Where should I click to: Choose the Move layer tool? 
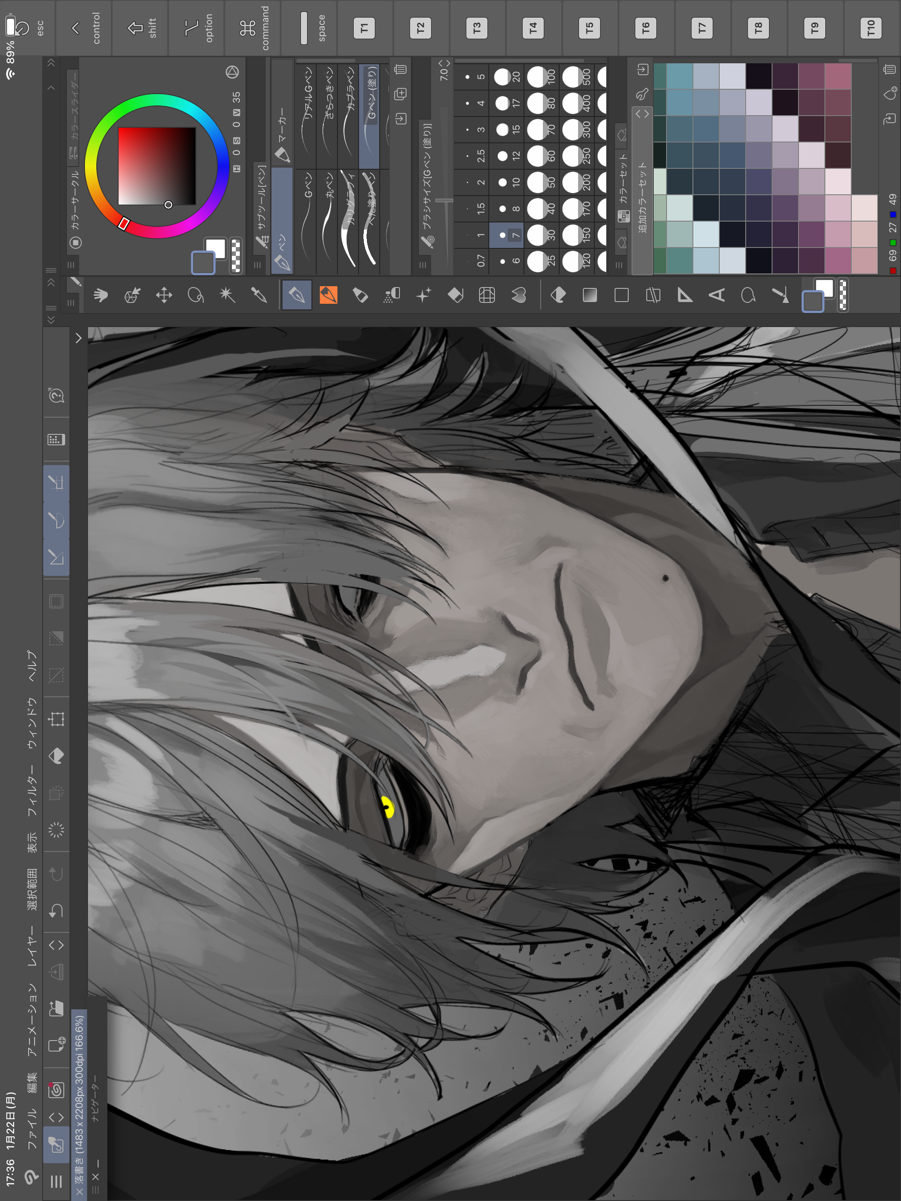point(164,295)
